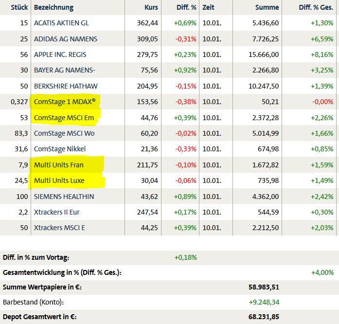Click the Depot Gesamtwert in € label
Image resolution: width=339 pixels, height=324 pixels.
39,317
